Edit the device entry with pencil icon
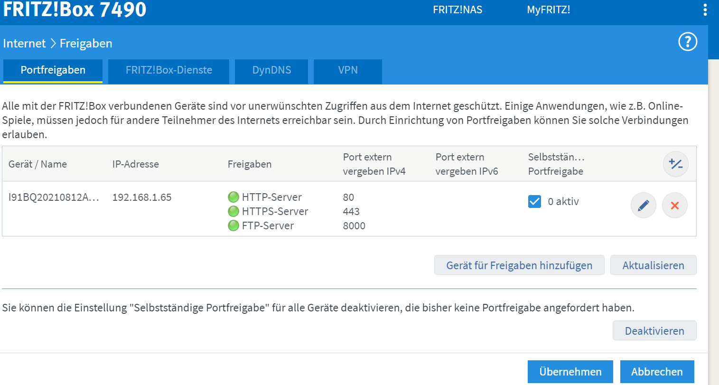 tap(643, 206)
